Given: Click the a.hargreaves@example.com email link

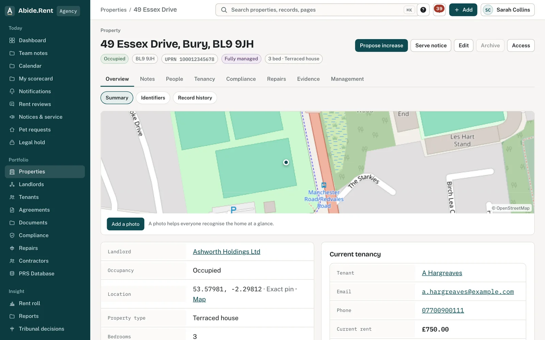Looking at the screenshot, I should tap(468, 292).
